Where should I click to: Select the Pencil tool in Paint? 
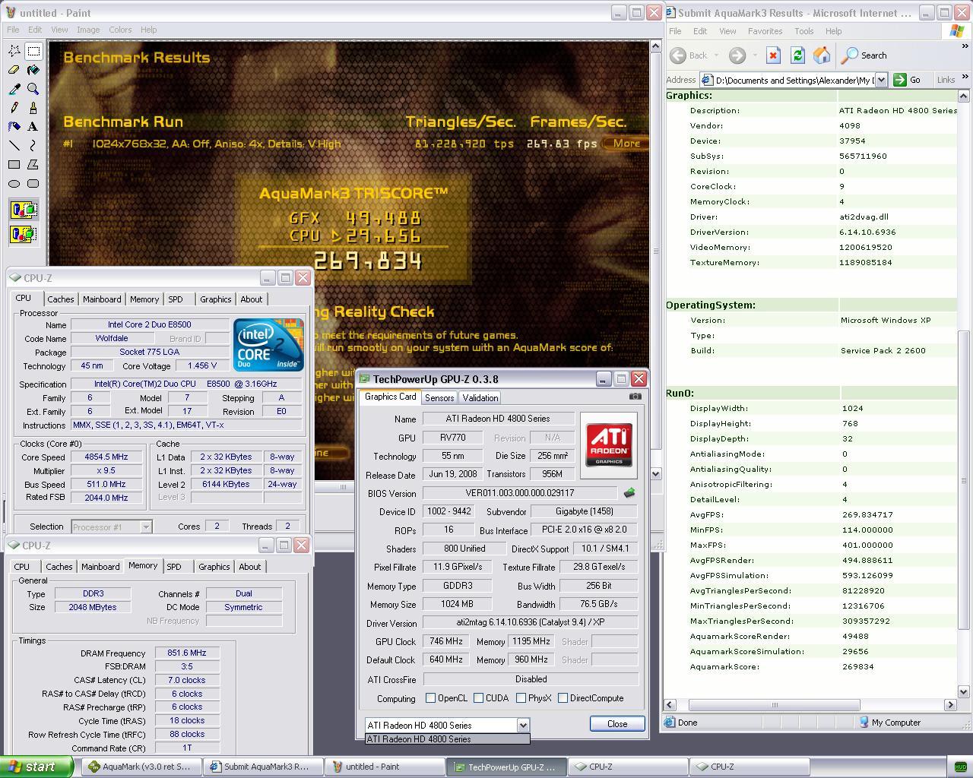coord(14,108)
